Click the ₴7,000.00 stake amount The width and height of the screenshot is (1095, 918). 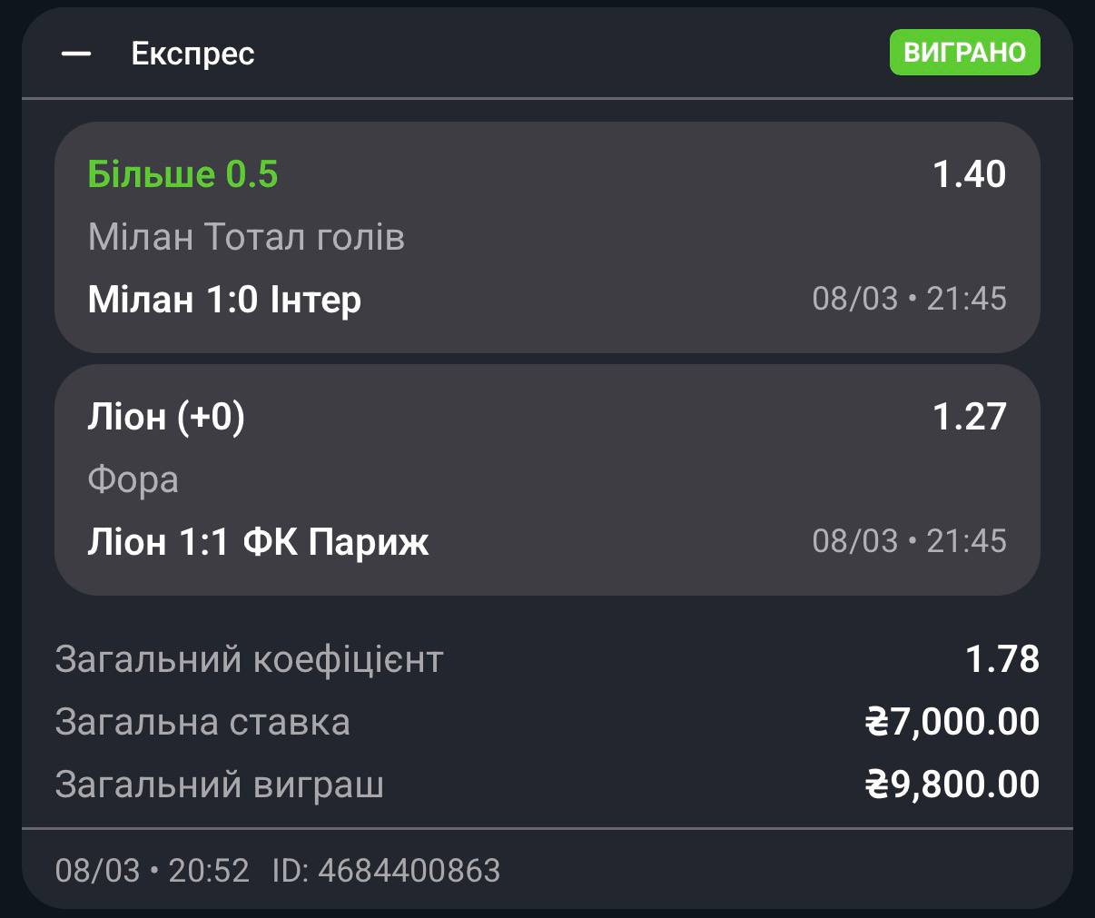pos(952,722)
